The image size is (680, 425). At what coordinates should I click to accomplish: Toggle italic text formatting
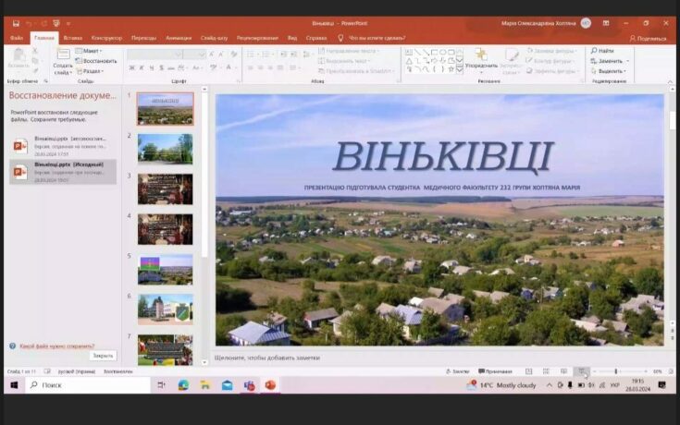141,67
